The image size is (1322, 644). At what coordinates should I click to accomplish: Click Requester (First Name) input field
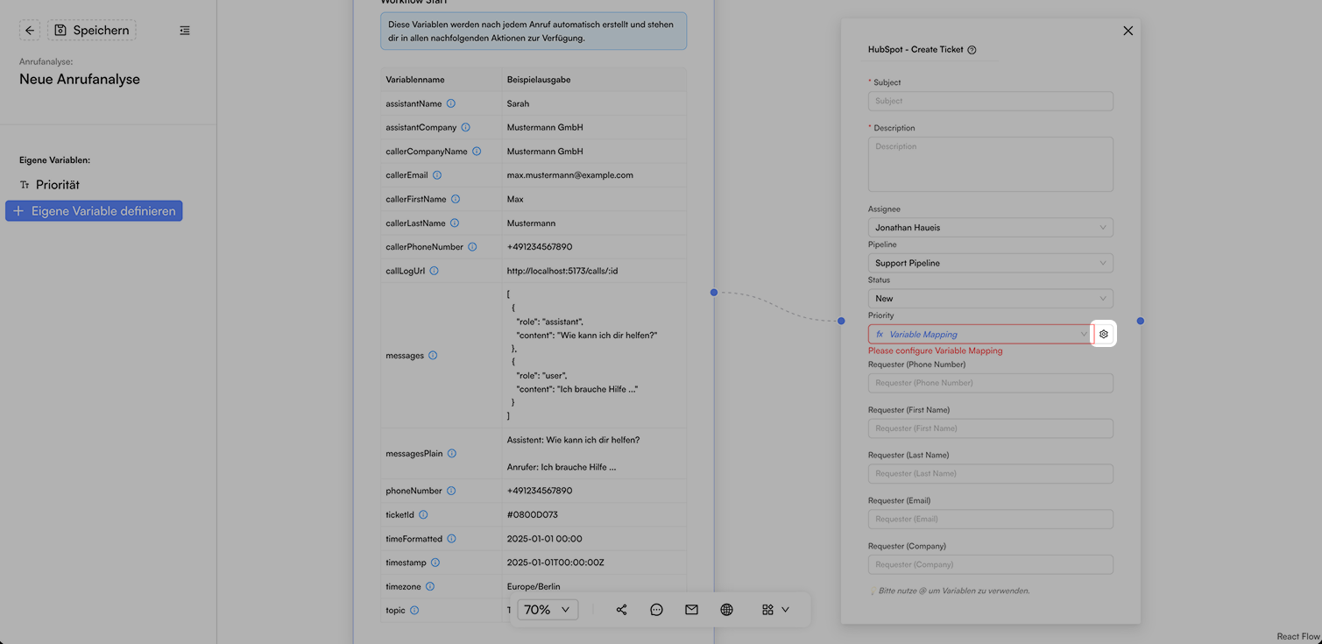[x=991, y=428]
